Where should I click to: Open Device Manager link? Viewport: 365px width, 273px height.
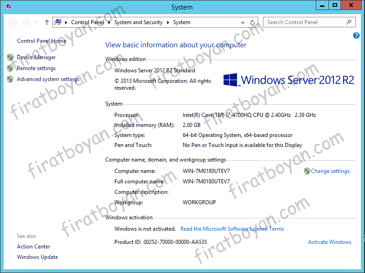36,57
